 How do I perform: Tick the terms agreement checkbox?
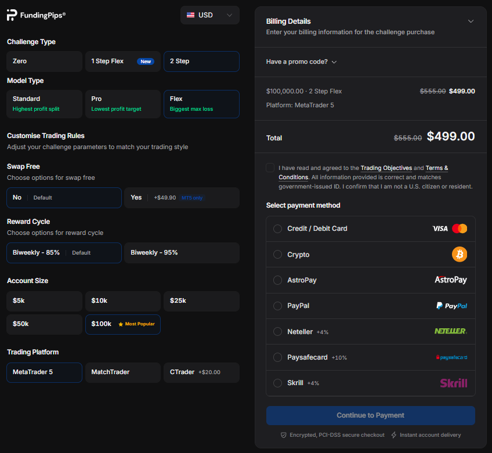270,168
